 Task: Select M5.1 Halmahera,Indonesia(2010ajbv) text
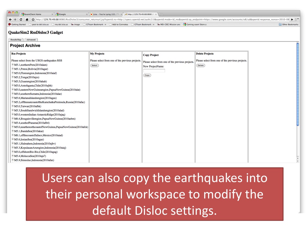point(35,143)
